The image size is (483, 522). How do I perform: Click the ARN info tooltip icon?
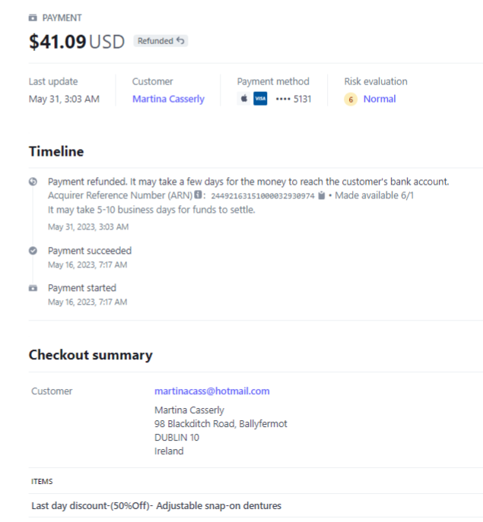[x=199, y=196]
